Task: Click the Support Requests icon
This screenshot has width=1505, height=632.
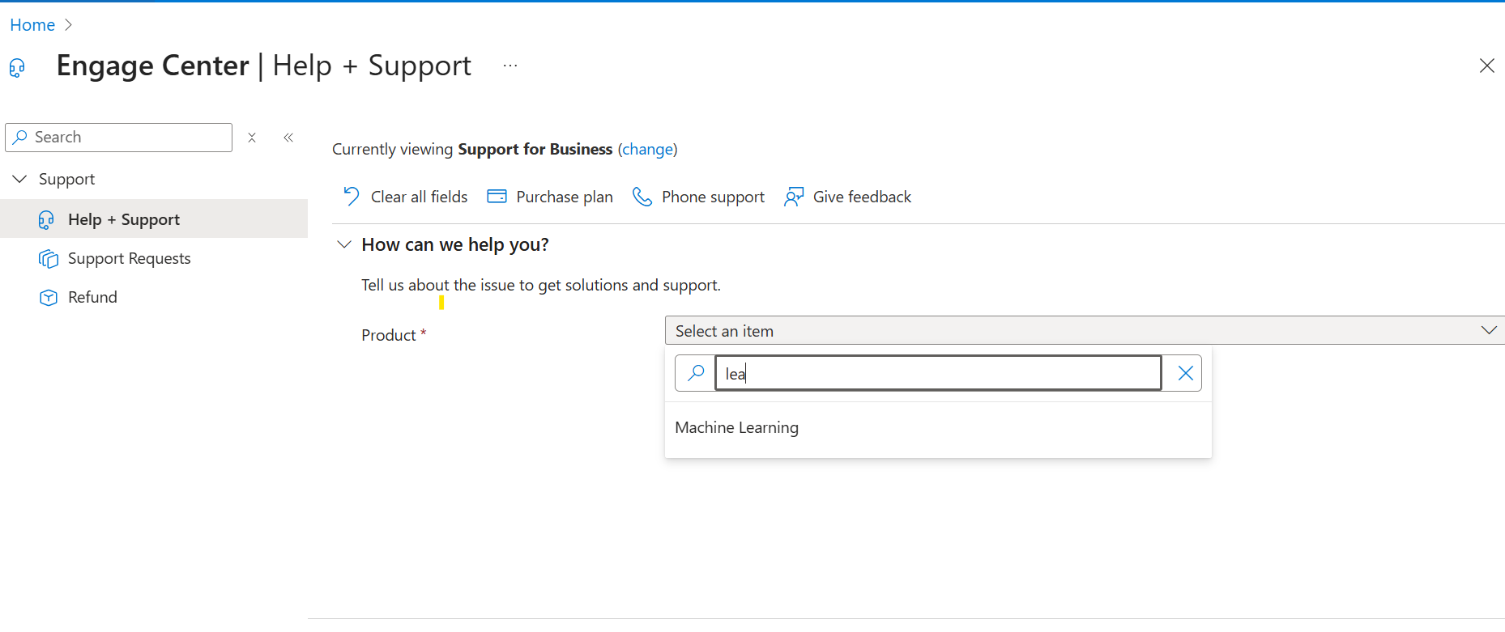Action: click(49, 259)
